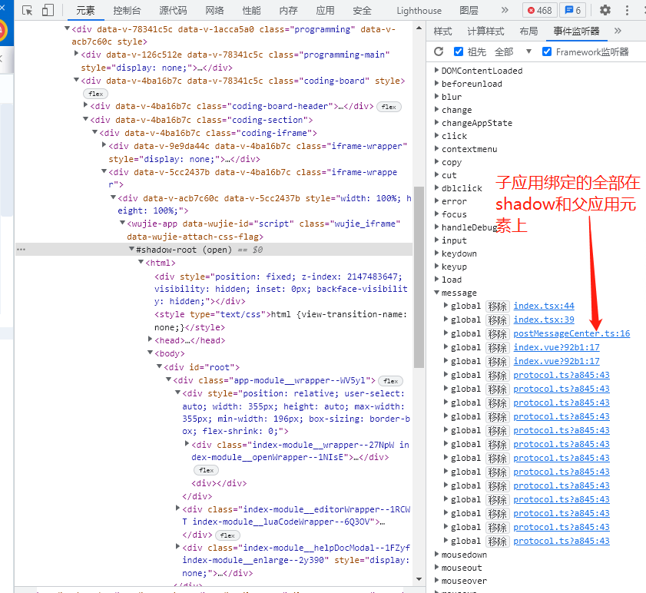Toggle the device toolbar icon
Screen dimensions: 646x593
point(46,10)
